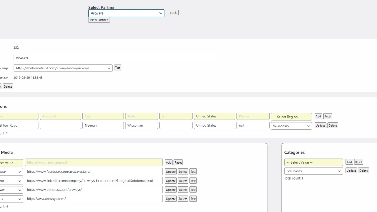Delete the Facebook social media entry
Viewport: 377px width, 212px height.
[183, 171]
